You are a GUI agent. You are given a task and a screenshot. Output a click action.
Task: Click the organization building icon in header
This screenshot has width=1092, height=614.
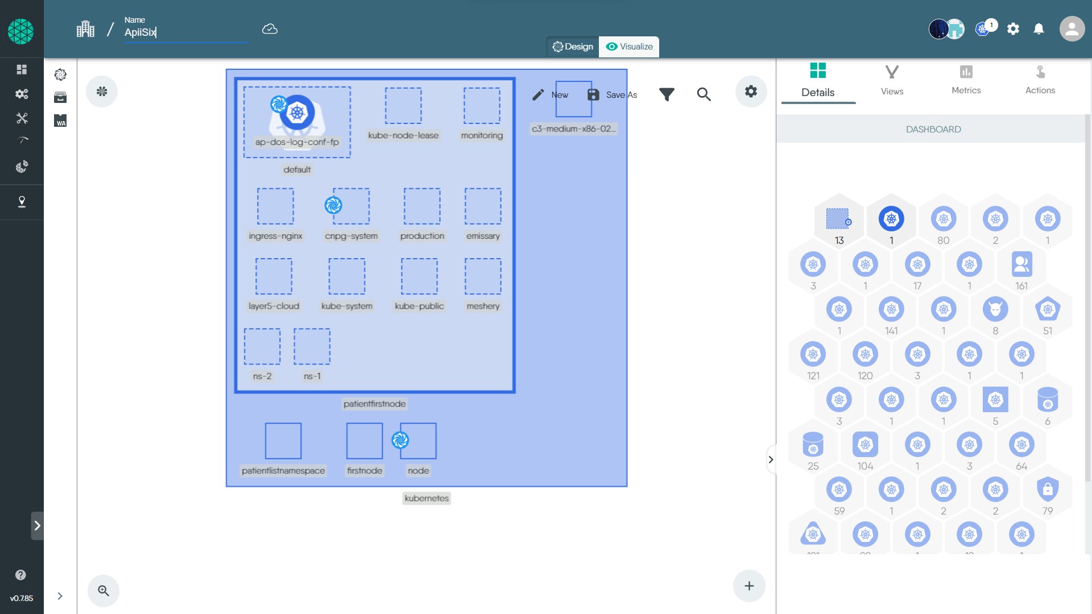(x=85, y=29)
